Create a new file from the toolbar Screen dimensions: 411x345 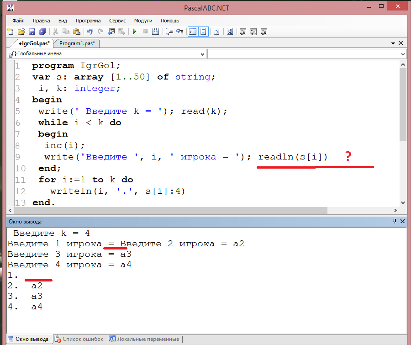(x=11, y=32)
